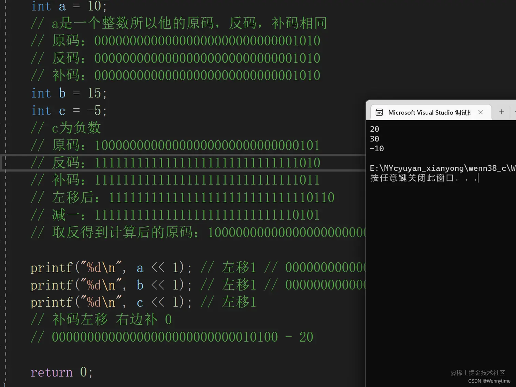Click the 'return 0;' statement
Viewport: 516px width, 387px height.
tap(61, 372)
